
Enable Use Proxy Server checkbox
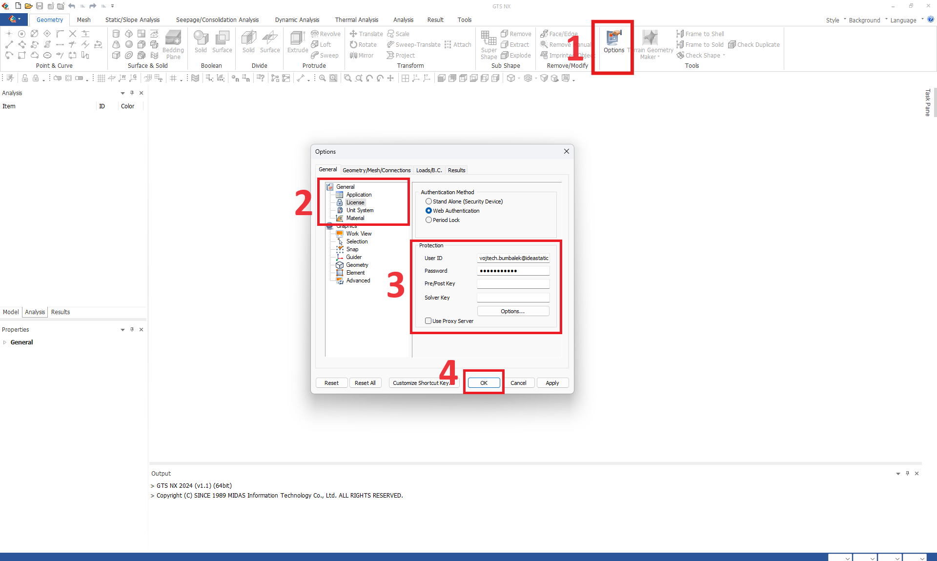click(x=428, y=321)
